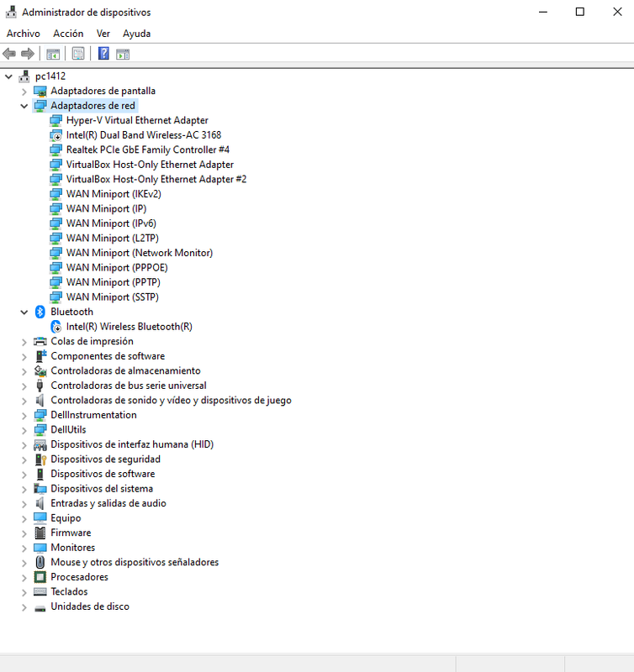Collapse the Bluetooth category
This screenshot has width=634, height=672.
[24, 312]
